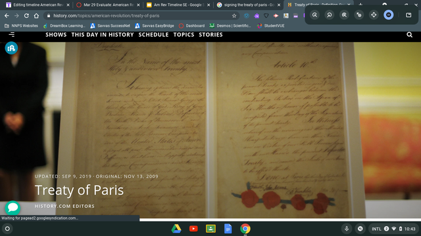This screenshot has height=236, width=421.
Task: Open the STORIES section
Action: point(210,35)
